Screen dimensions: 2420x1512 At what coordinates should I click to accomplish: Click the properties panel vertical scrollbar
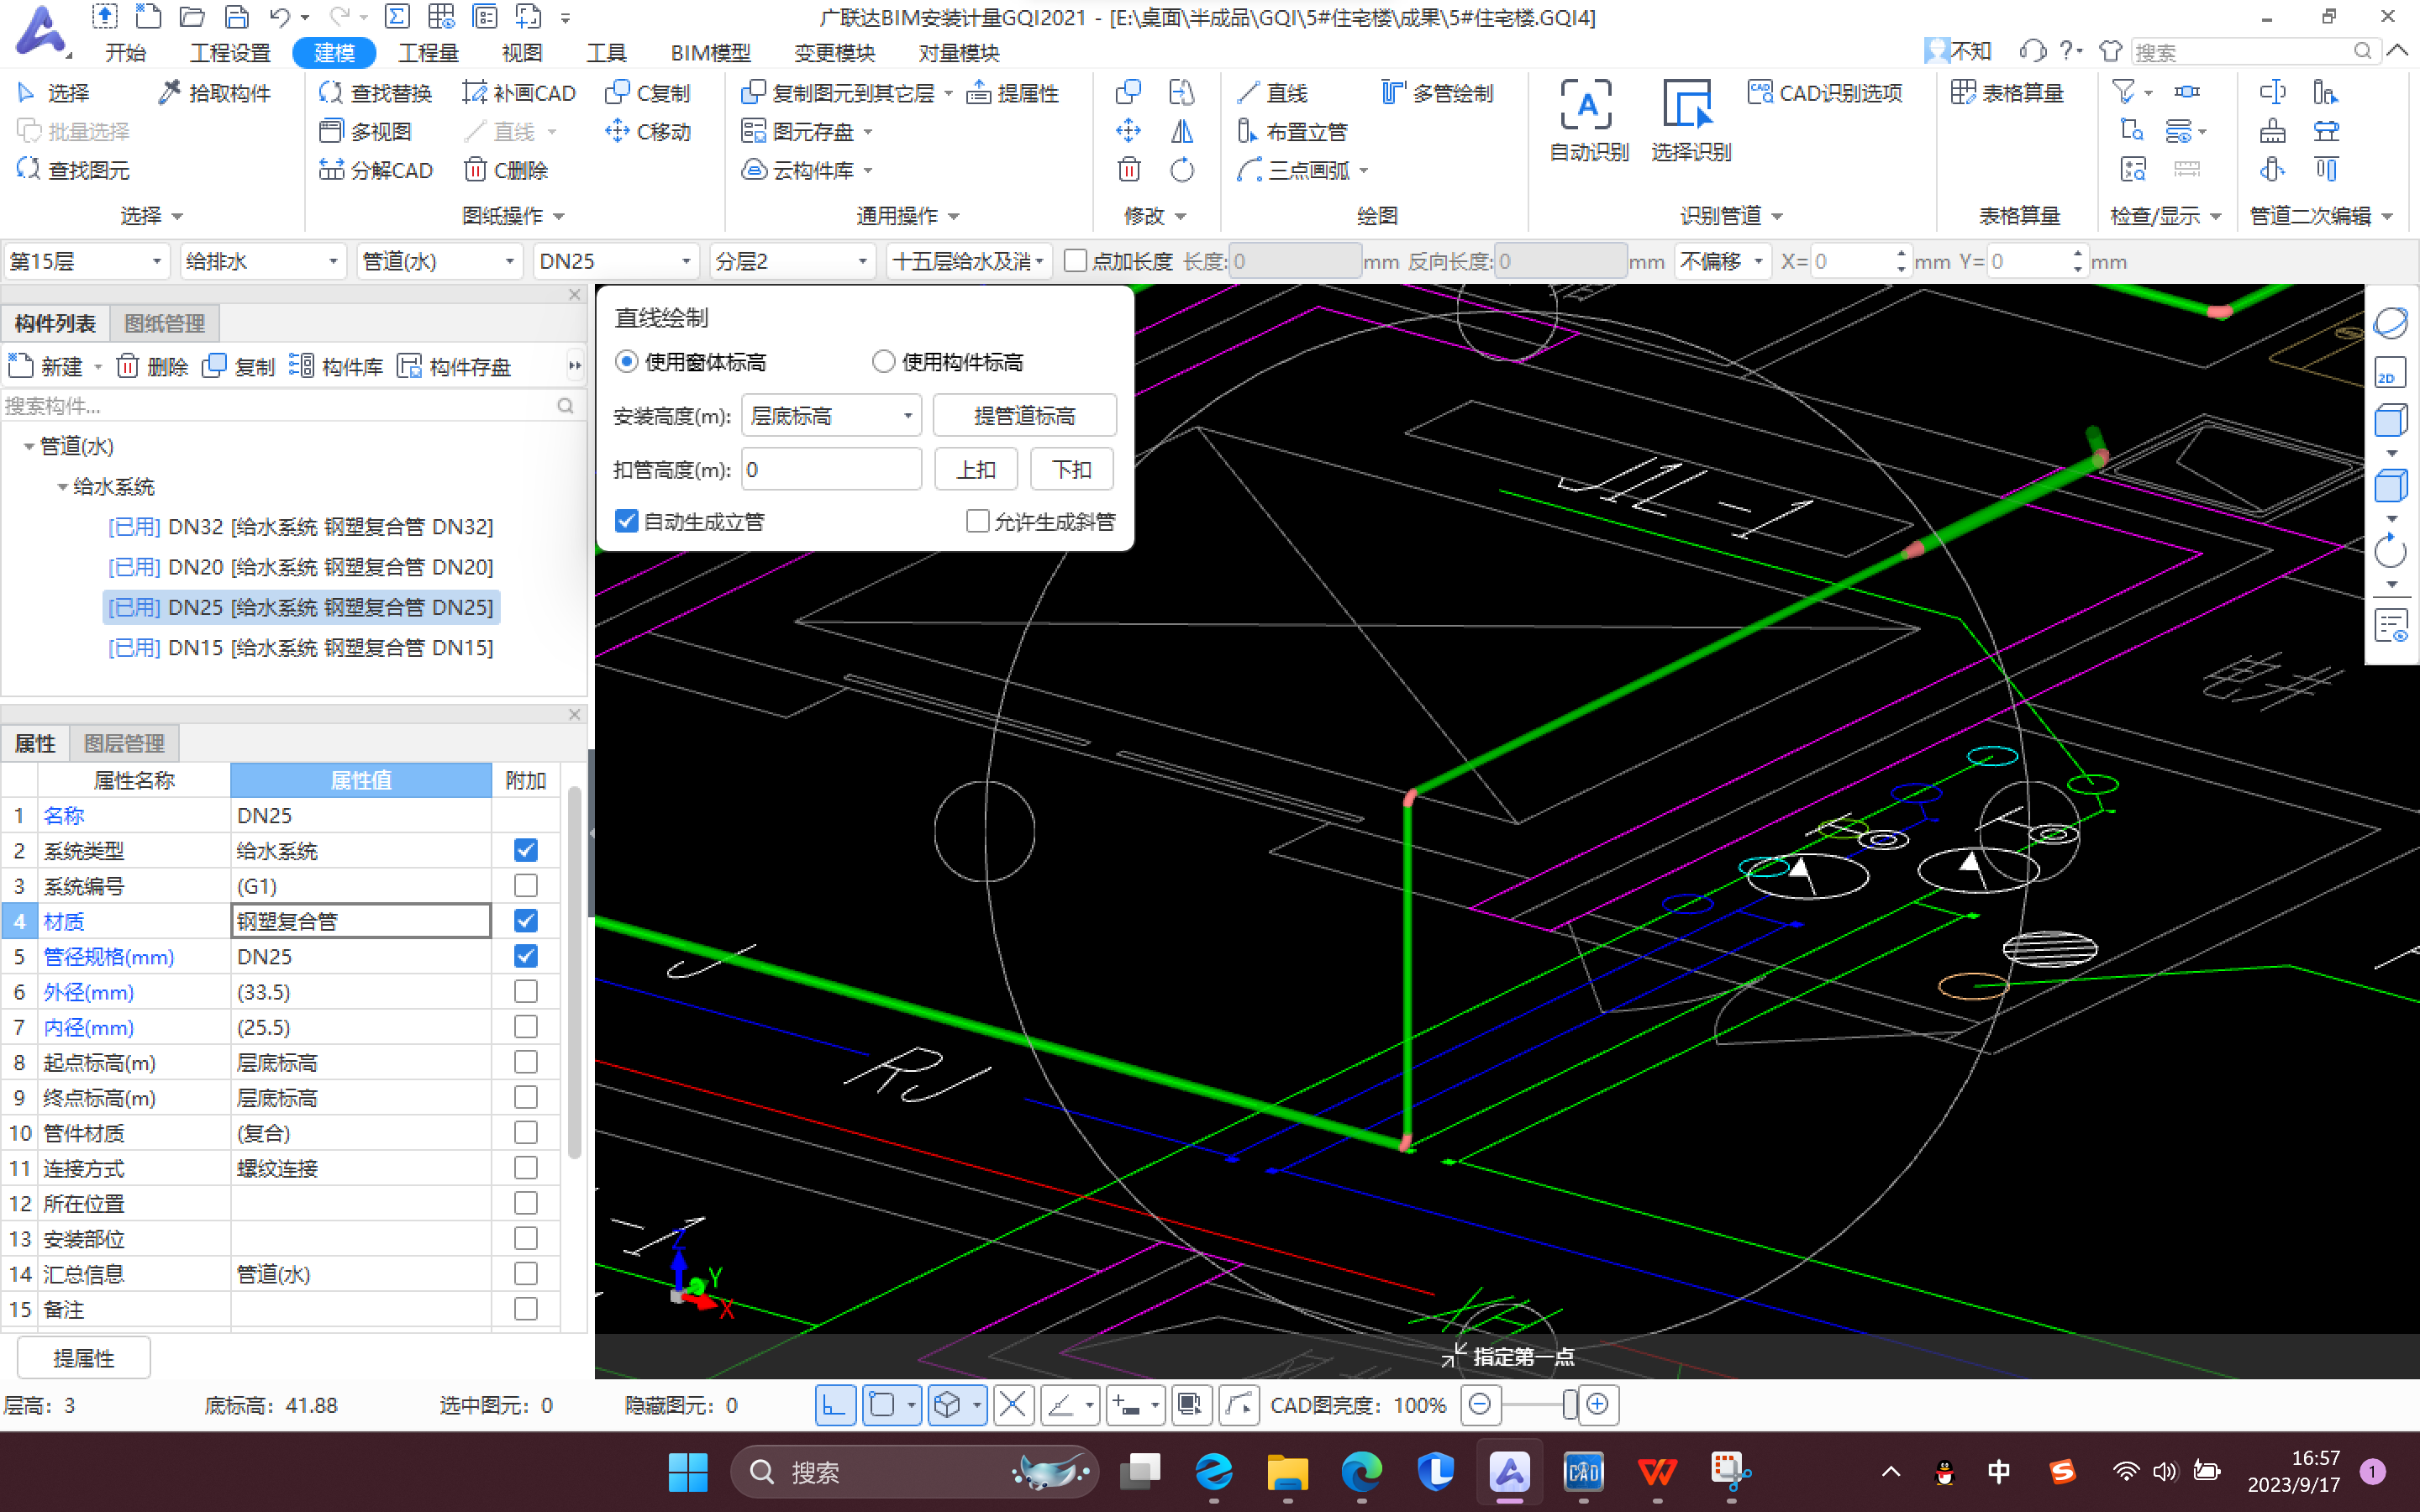574,970
